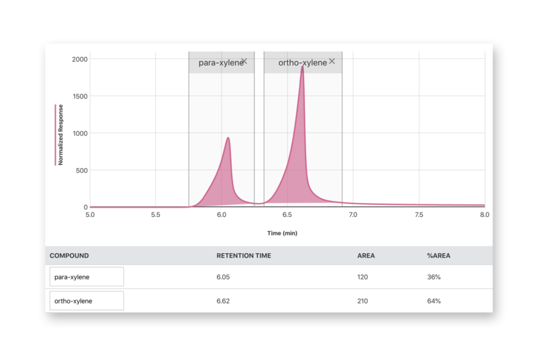
Task: Select the area value 120
Action: 362,277
